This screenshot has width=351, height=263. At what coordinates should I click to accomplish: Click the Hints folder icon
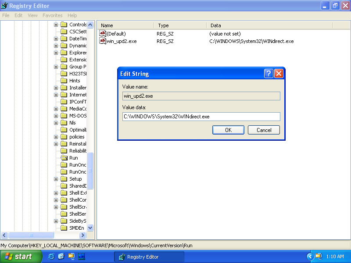64,81
